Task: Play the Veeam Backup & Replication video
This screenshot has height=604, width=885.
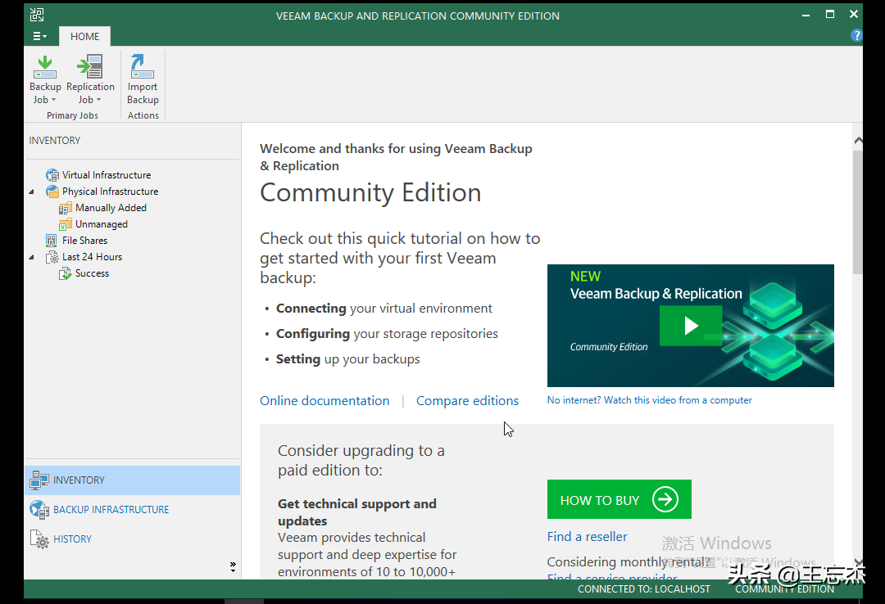Action: pos(691,326)
